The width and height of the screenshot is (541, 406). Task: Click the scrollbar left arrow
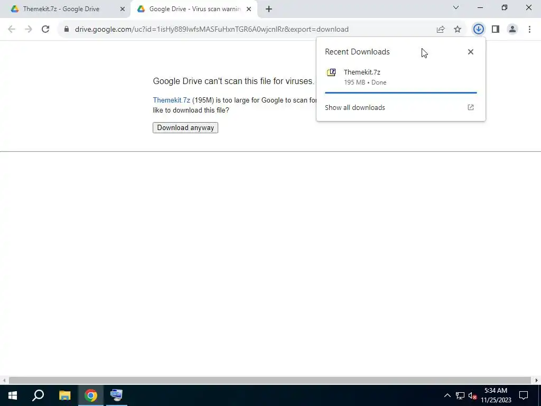point(4,381)
